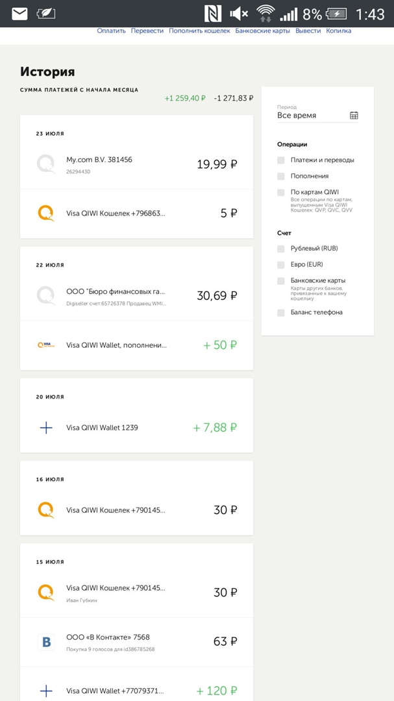This screenshot has height=701, width=394.
Task: Tap the grey QIWI icon for ООО "Бюро финансовых"
Action: [46, 295]
